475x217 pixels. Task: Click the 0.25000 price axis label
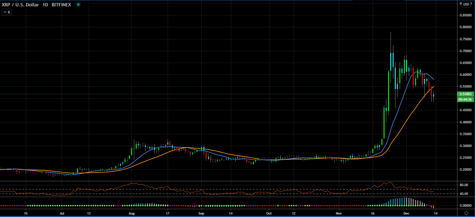coord(466,158)
